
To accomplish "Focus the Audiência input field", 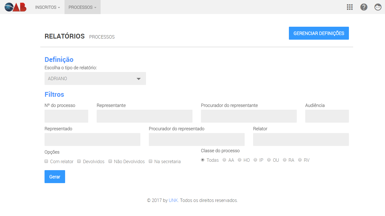I will 327,116.
